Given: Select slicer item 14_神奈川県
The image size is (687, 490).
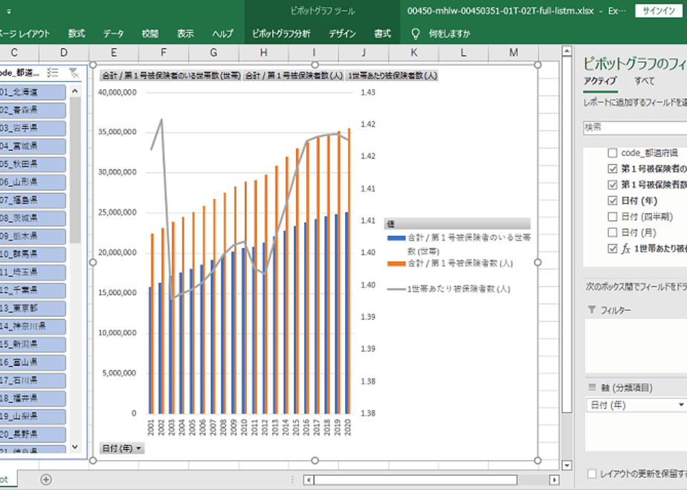Looking at the screenshot, I should 33,327.
